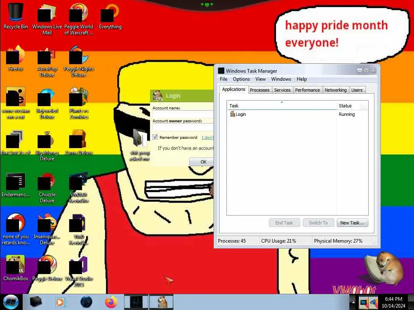Select ChomikBox desktop icon

[16, 268]
